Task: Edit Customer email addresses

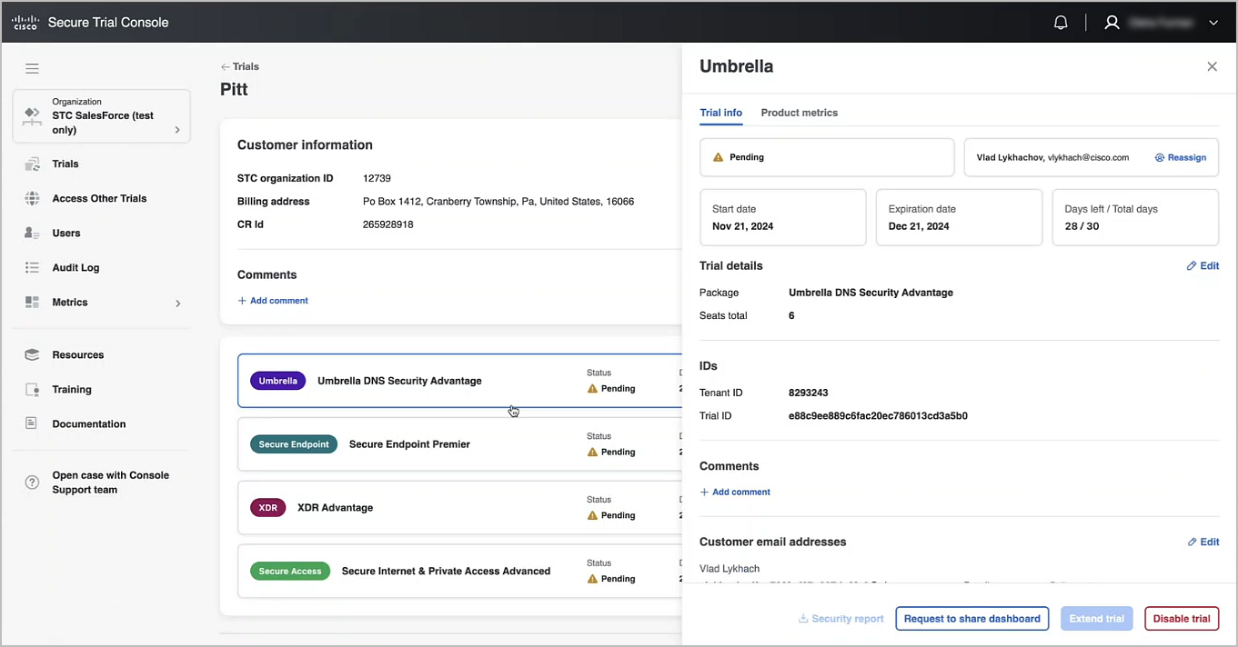Action: click(x=1203, y=542)
